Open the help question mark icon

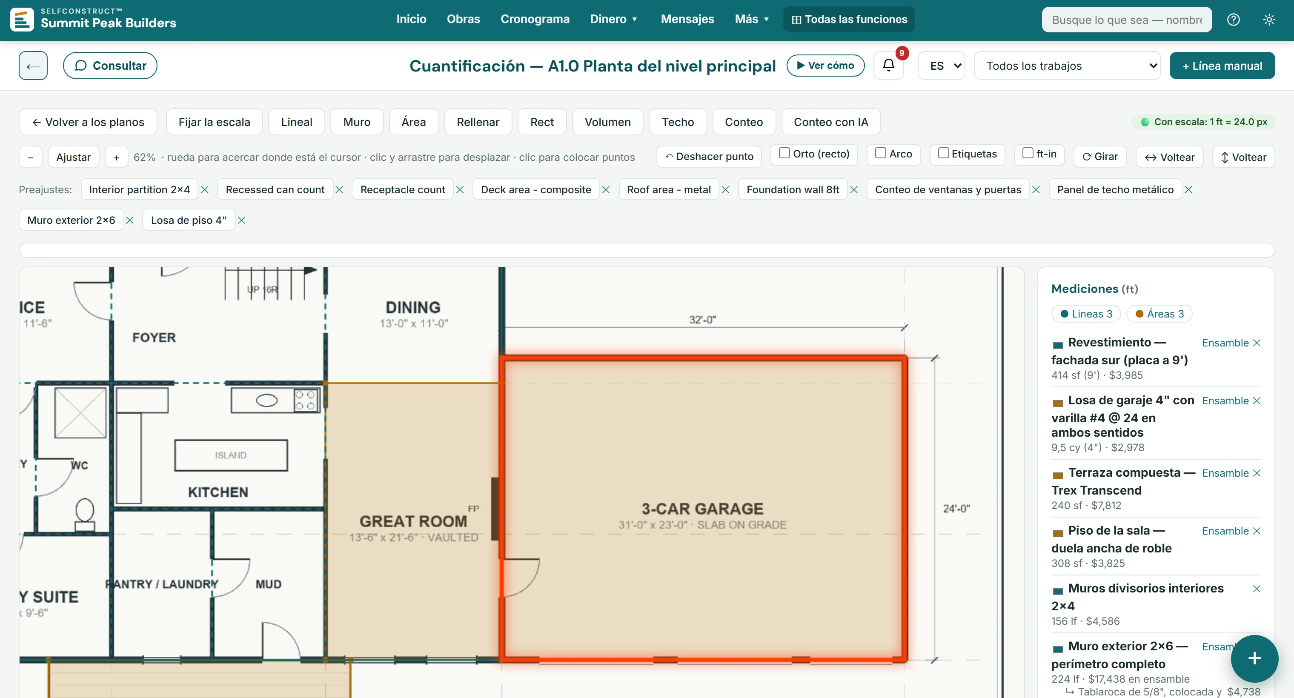point(1233,20)
